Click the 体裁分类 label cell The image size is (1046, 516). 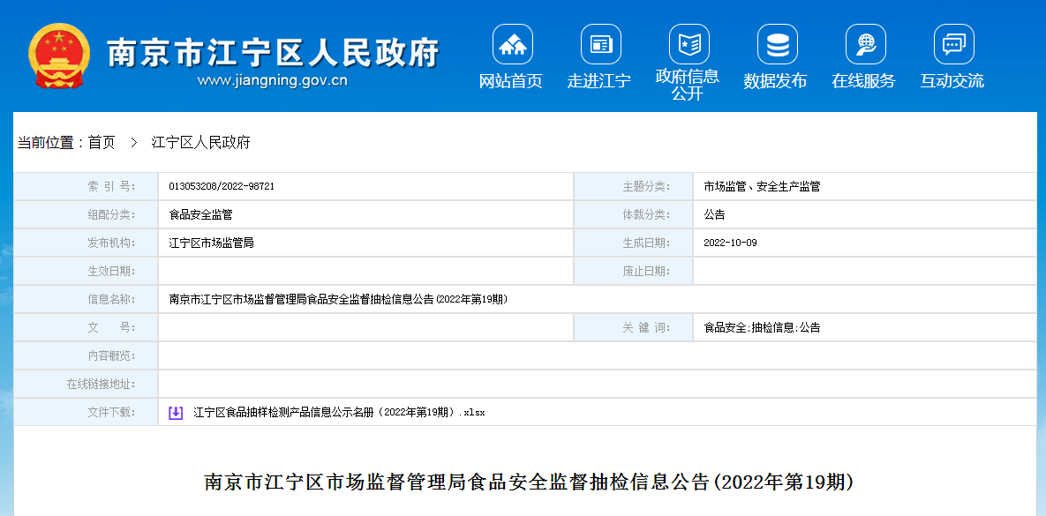click(633, 214)
